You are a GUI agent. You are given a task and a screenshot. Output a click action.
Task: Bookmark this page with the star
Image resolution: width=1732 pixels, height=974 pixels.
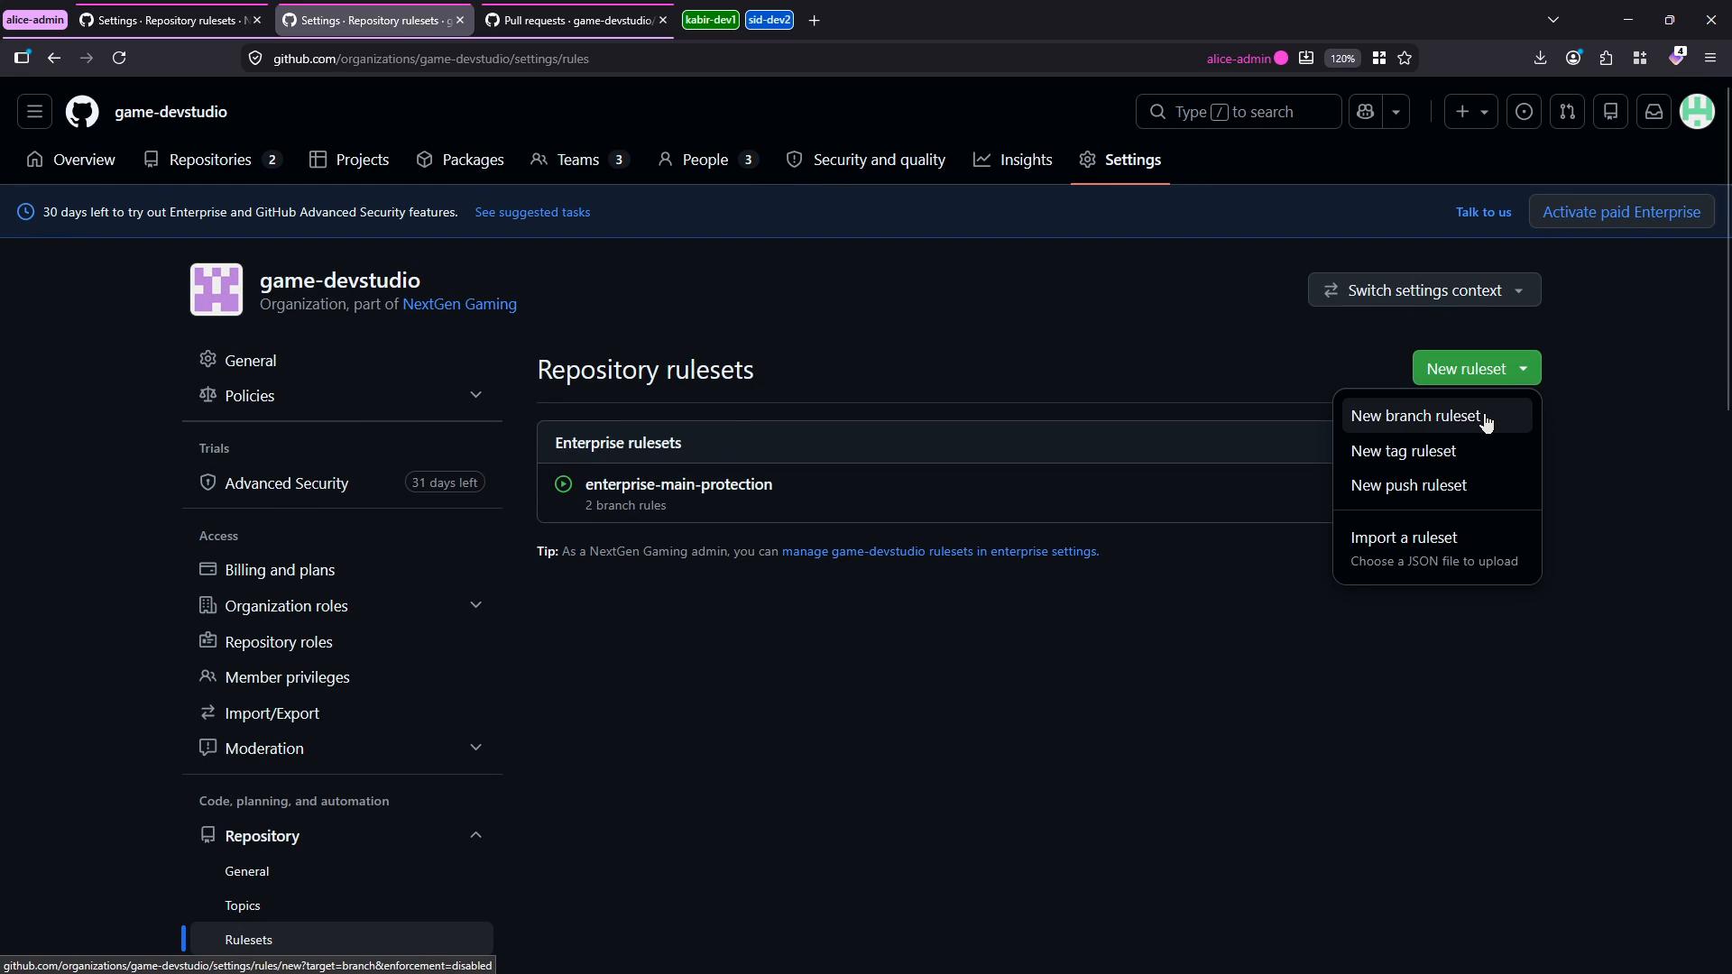(x=1405, y=58)
